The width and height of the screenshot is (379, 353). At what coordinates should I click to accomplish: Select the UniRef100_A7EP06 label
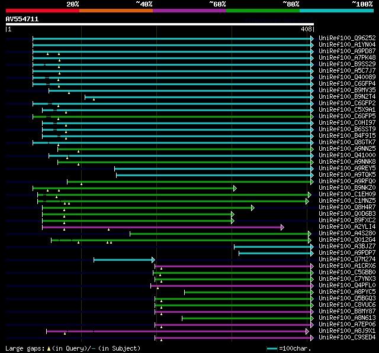coord(347,325)
